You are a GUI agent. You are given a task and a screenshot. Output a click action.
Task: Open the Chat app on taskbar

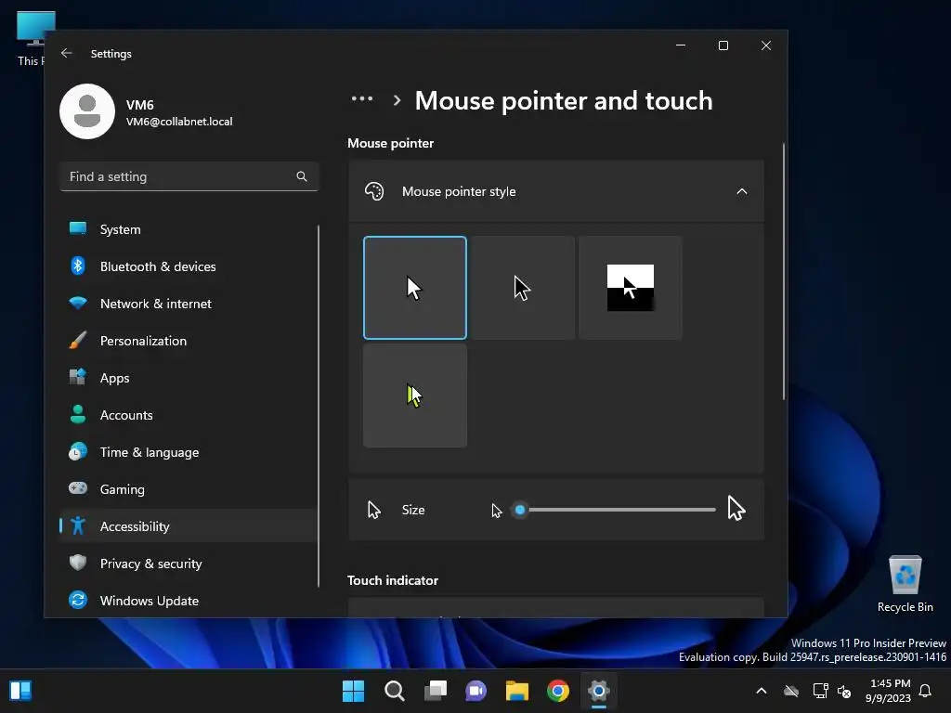coord(476,691)
